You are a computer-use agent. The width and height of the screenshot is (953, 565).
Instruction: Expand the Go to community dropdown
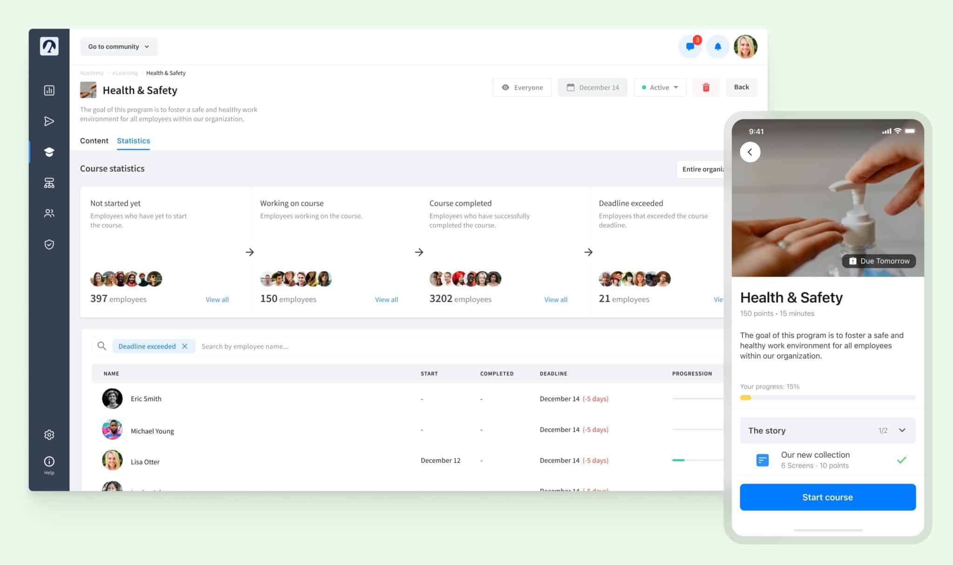click(119, 47)
